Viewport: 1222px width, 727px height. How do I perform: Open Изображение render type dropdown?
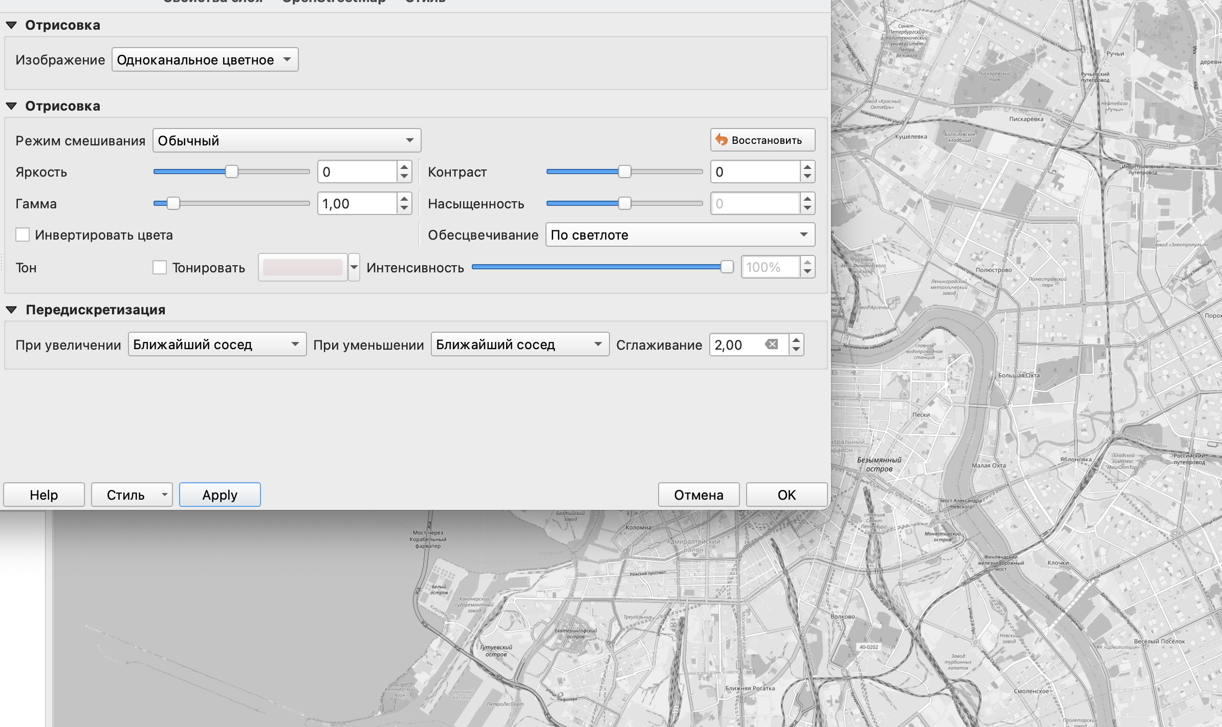click(205, 60)
